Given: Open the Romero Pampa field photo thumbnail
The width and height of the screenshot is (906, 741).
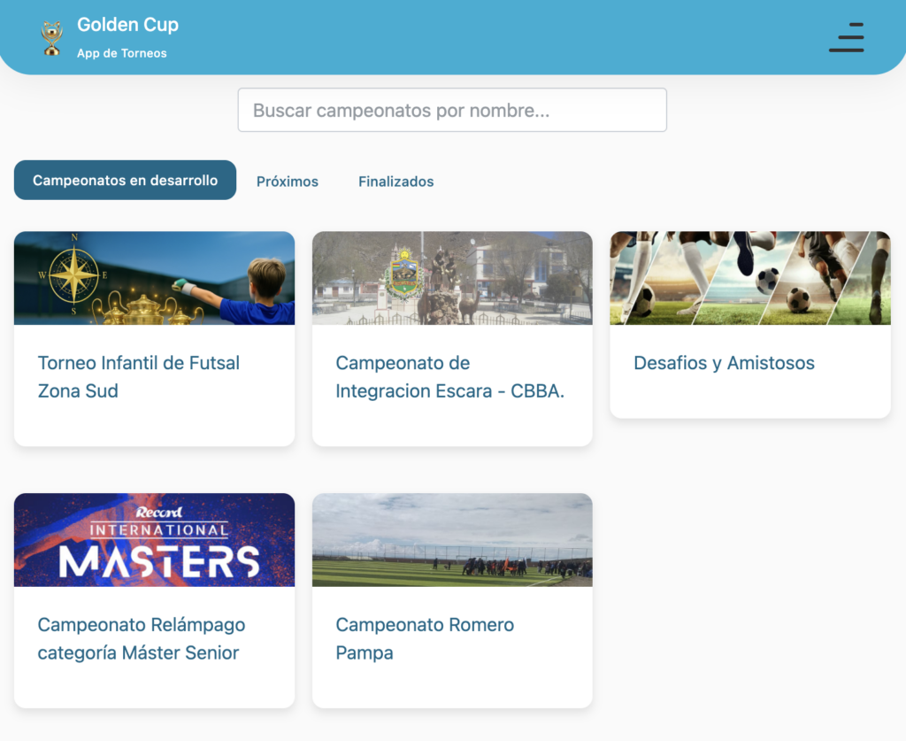Looking at the screenshot, I should pos(452,540).
